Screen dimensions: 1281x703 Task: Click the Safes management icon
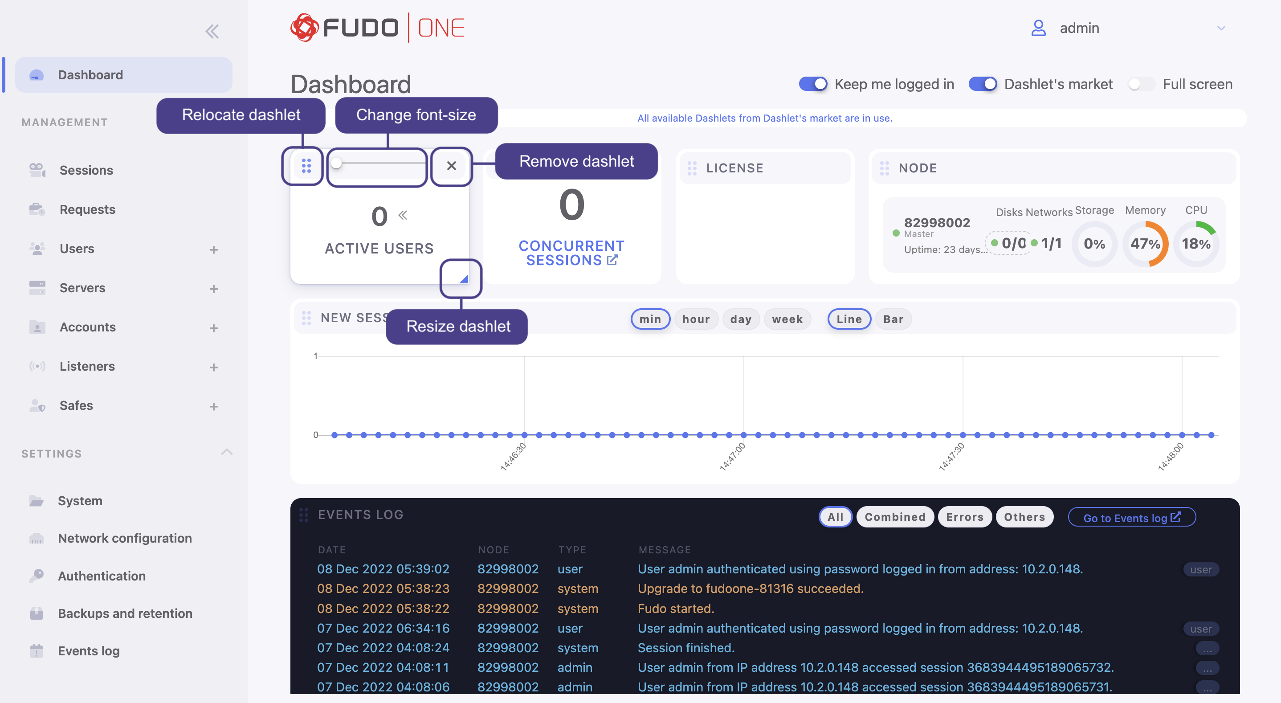coord(36,405)
